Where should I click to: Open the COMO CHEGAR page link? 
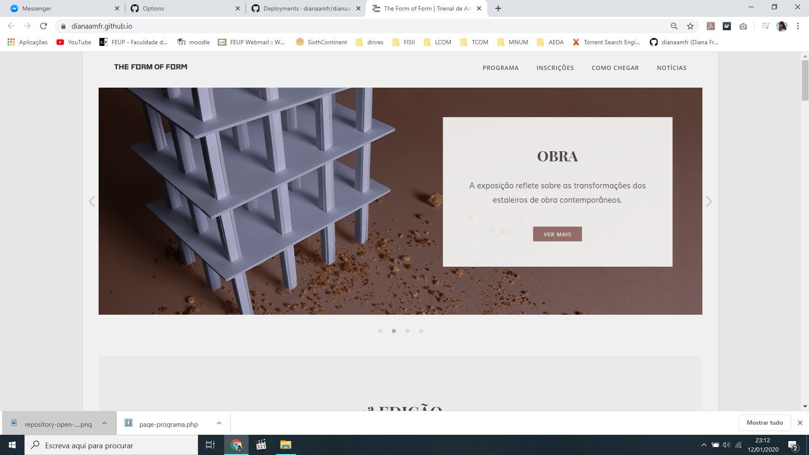[615, 67]
